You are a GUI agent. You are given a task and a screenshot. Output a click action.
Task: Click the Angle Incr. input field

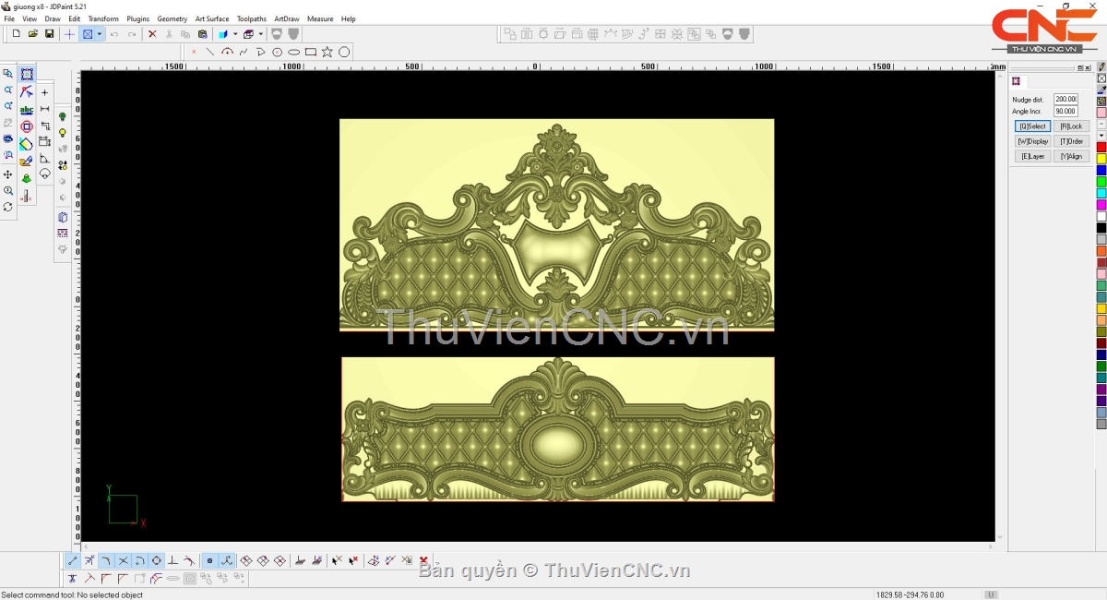(1065, 111)
